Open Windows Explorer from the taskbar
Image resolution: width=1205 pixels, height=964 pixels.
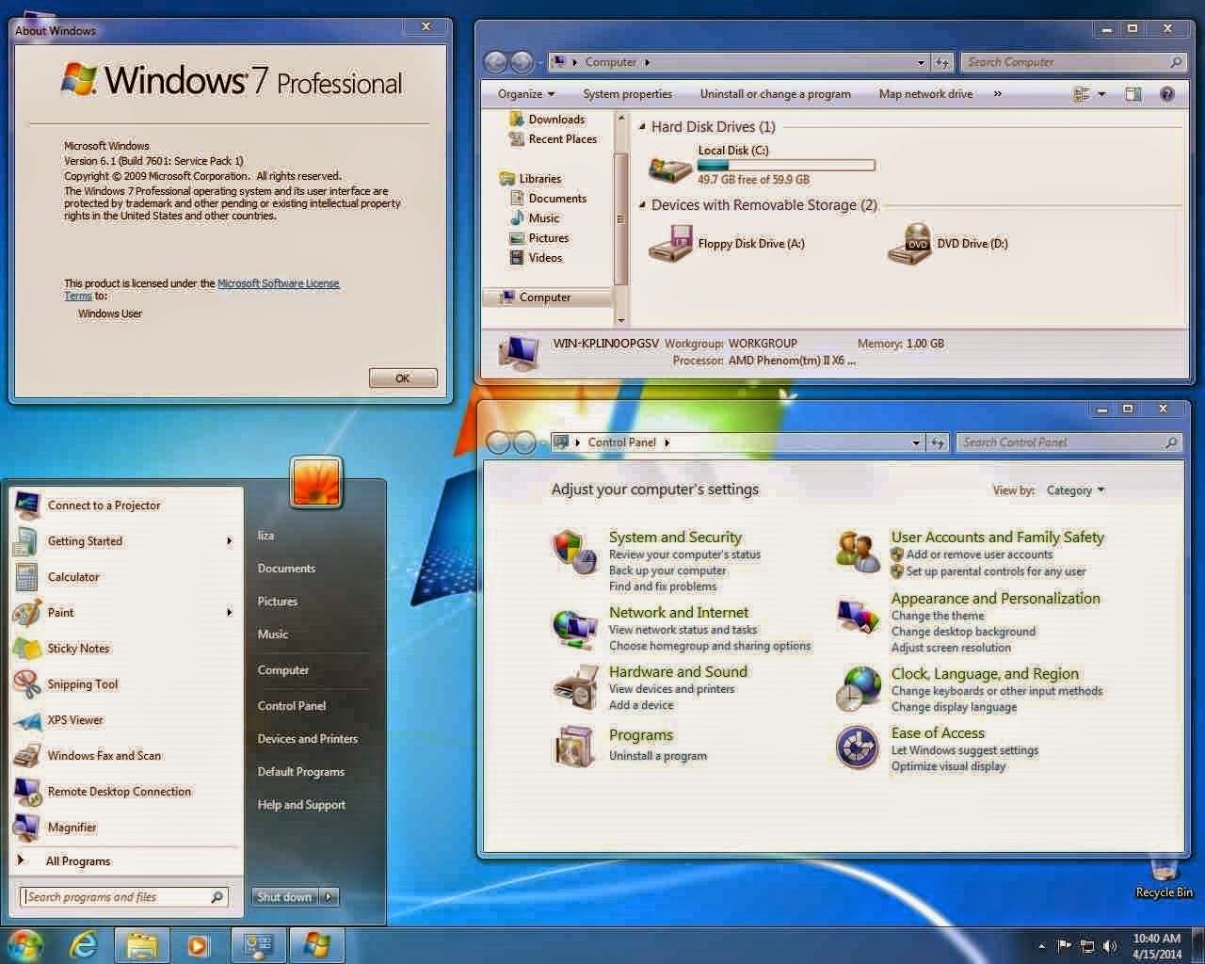(141, 944)
